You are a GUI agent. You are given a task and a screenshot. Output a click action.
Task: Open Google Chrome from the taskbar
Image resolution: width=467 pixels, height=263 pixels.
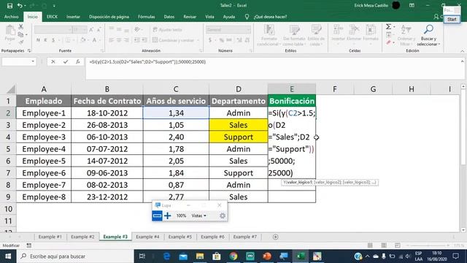[233, 256]
